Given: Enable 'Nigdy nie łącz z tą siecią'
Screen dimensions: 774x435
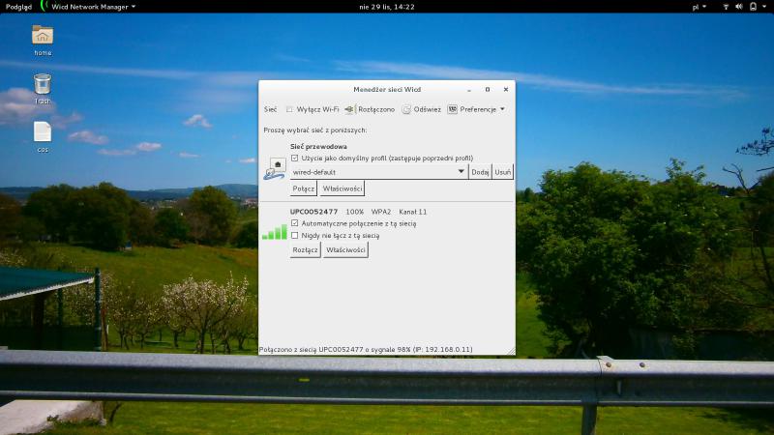Looking at the screenshot, I should click(x=295, y=235).
